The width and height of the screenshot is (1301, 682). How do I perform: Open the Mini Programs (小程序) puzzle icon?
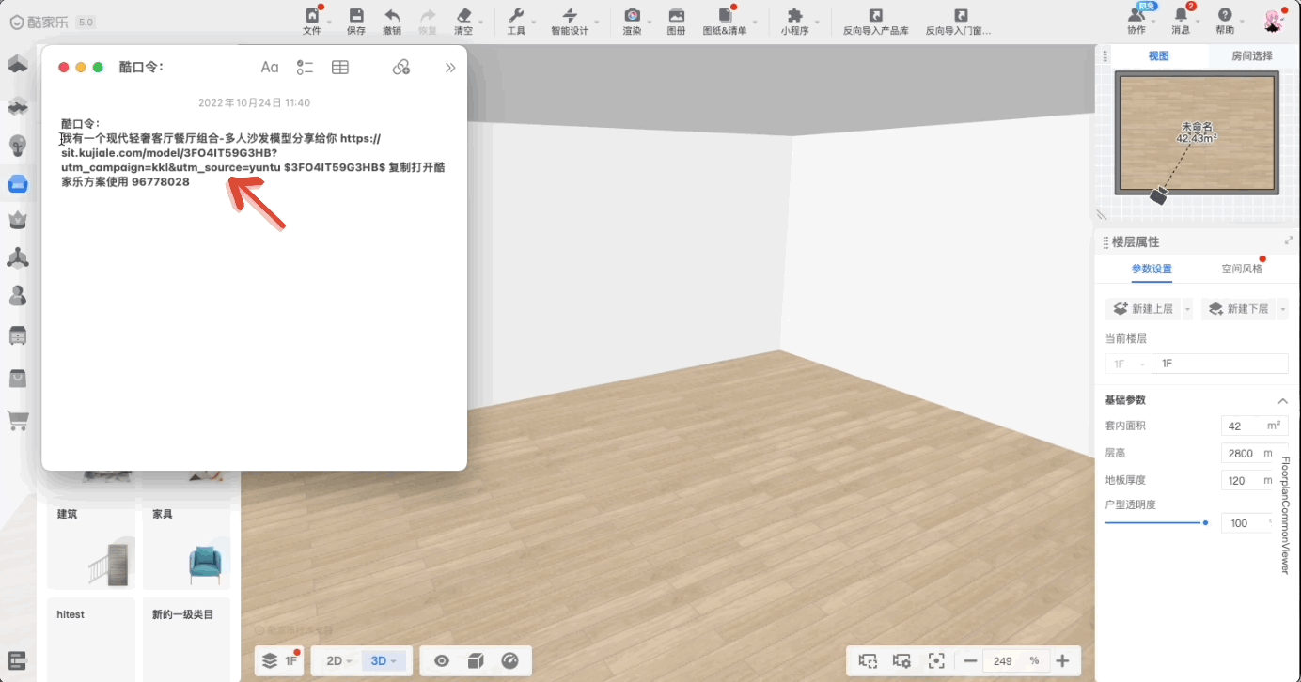click(x=794, y=16)
